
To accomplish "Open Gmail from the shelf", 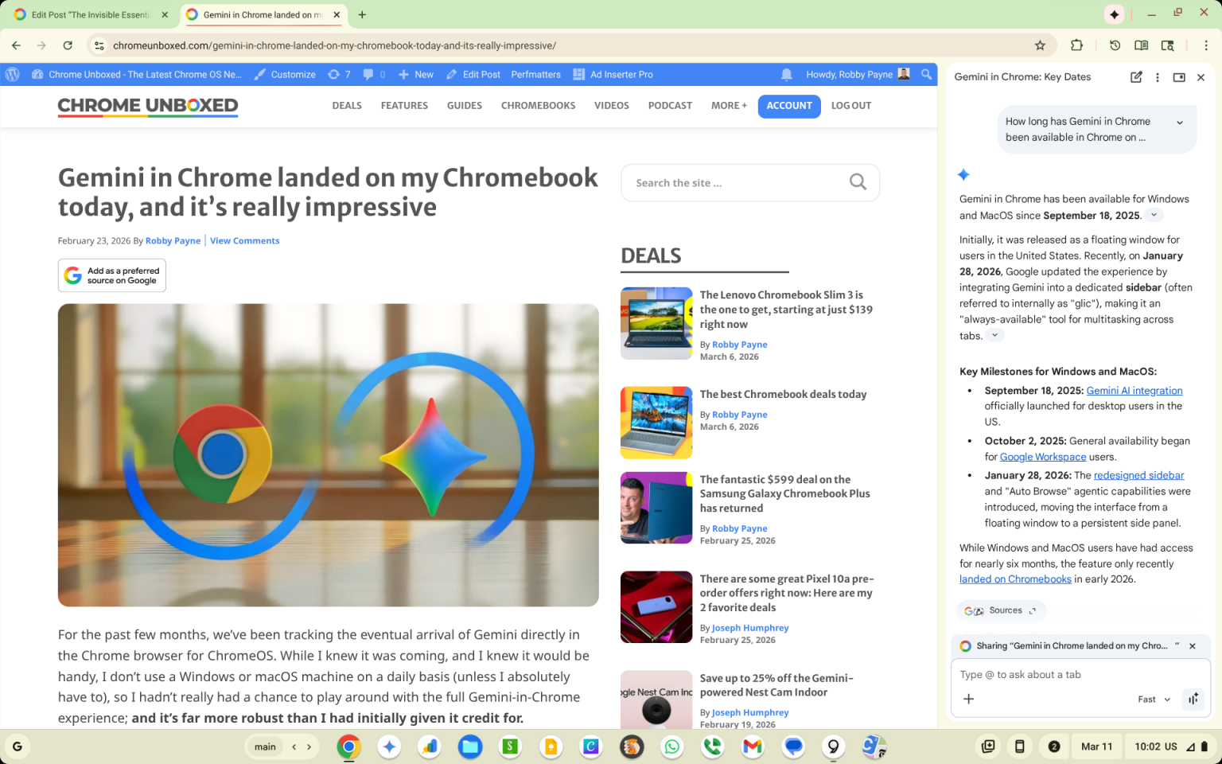I will 753,746.
